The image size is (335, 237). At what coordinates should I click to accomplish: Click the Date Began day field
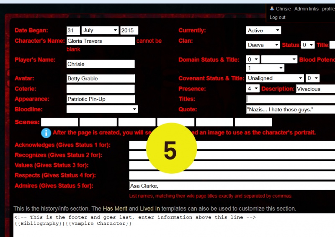pos(73,30)
